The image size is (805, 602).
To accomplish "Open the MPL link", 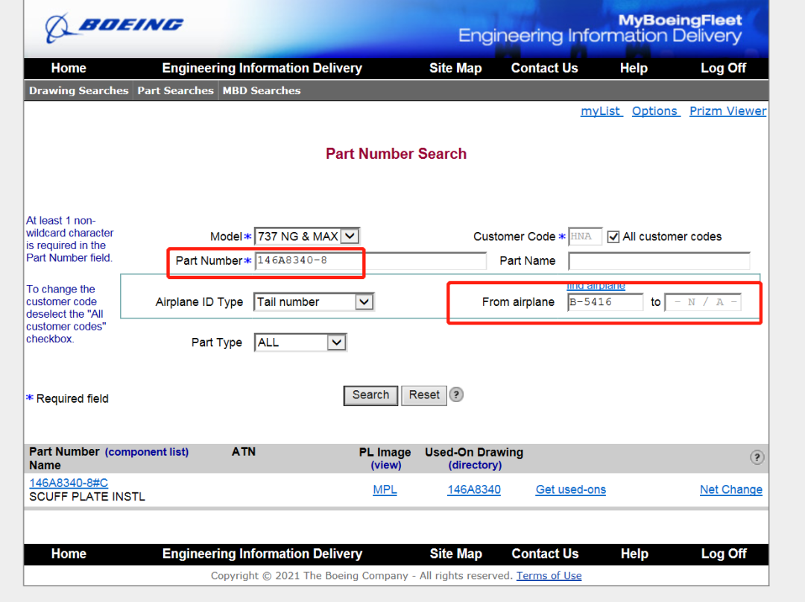I will pyautogui.click(x=385, y=489).
